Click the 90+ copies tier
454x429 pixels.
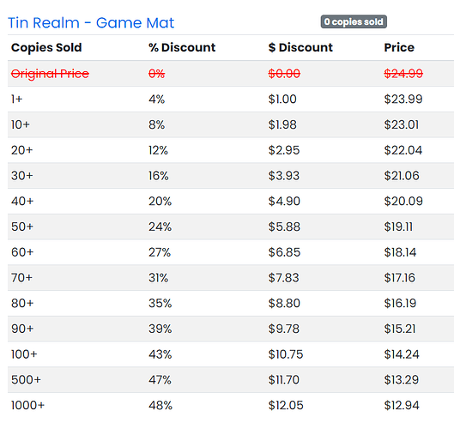pos(22,329)
